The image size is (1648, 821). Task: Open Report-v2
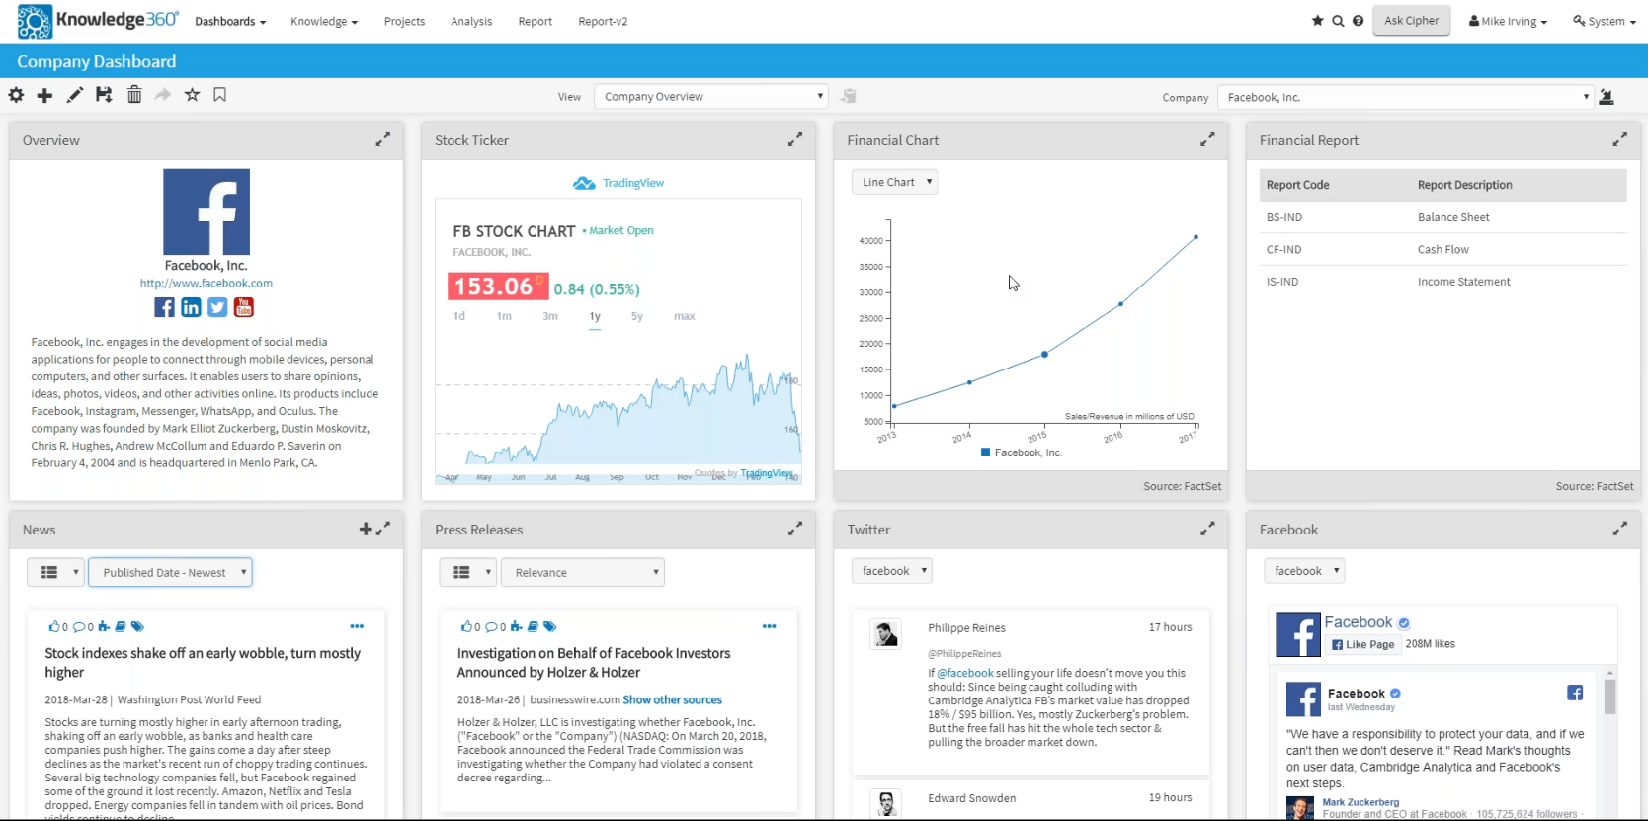(x=603, y=22)
